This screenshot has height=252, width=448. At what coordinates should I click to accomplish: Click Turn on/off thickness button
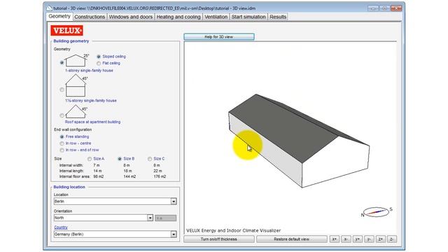pyautogui.click(x=219, y=239)
